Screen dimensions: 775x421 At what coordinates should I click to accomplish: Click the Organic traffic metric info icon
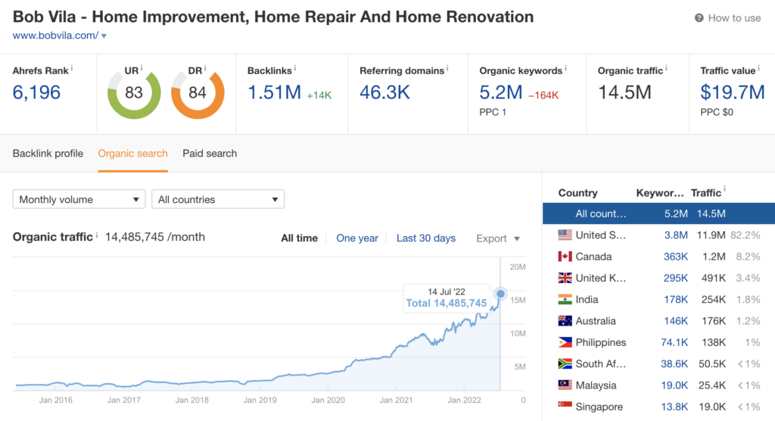pos(666,68)
